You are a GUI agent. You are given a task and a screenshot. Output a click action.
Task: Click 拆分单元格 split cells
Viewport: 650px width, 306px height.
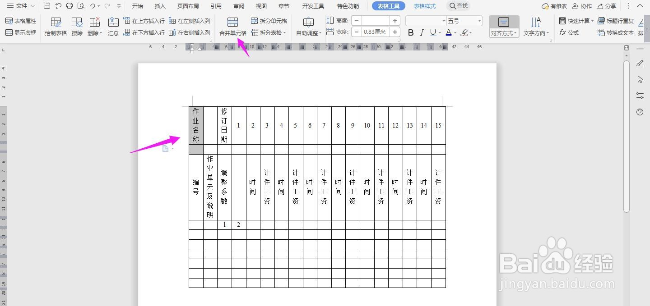click(x=269, y=21)
